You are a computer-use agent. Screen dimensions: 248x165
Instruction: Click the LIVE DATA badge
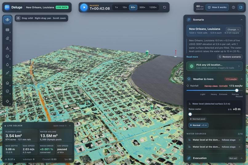coord(62,7)
